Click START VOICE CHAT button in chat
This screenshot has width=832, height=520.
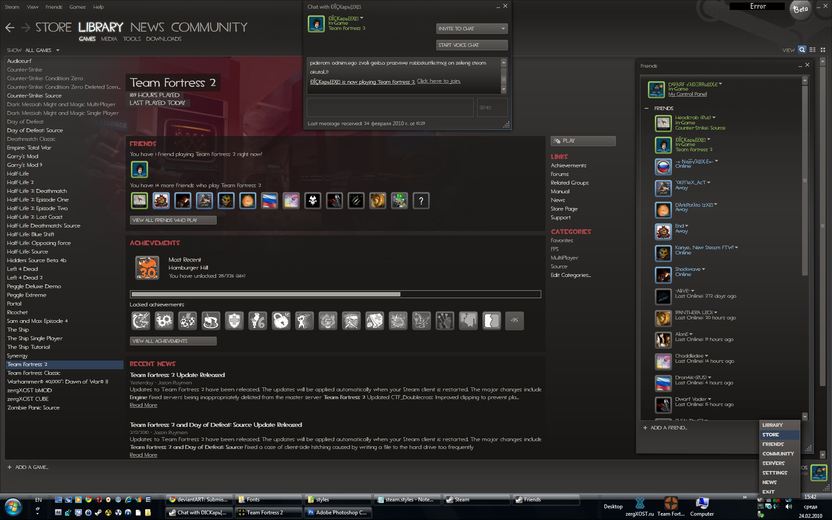(471, 45)
